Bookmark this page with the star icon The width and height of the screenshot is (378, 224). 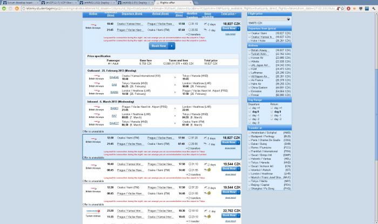[x=342, y=9]
